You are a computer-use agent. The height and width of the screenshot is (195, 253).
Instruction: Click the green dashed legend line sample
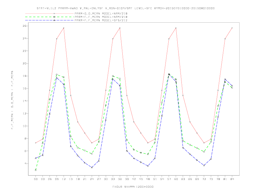point(50,17)
